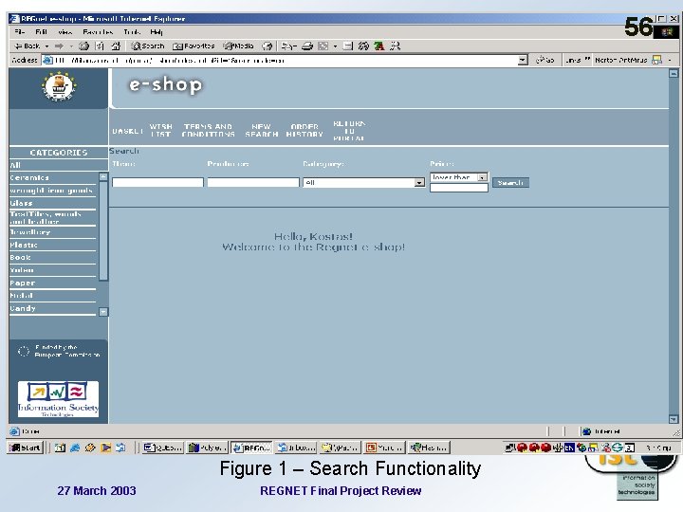Click the Edit icon next to Print
Viewport: 683px width, 512px height.
click(x=323, y=46)
